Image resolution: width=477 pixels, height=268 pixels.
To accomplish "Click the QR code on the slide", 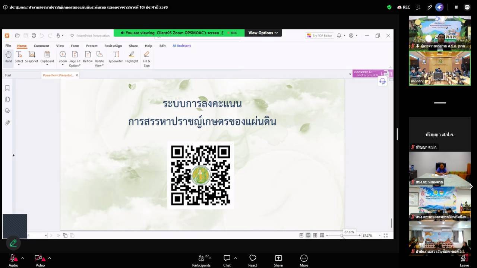I will tap(200, 175).
